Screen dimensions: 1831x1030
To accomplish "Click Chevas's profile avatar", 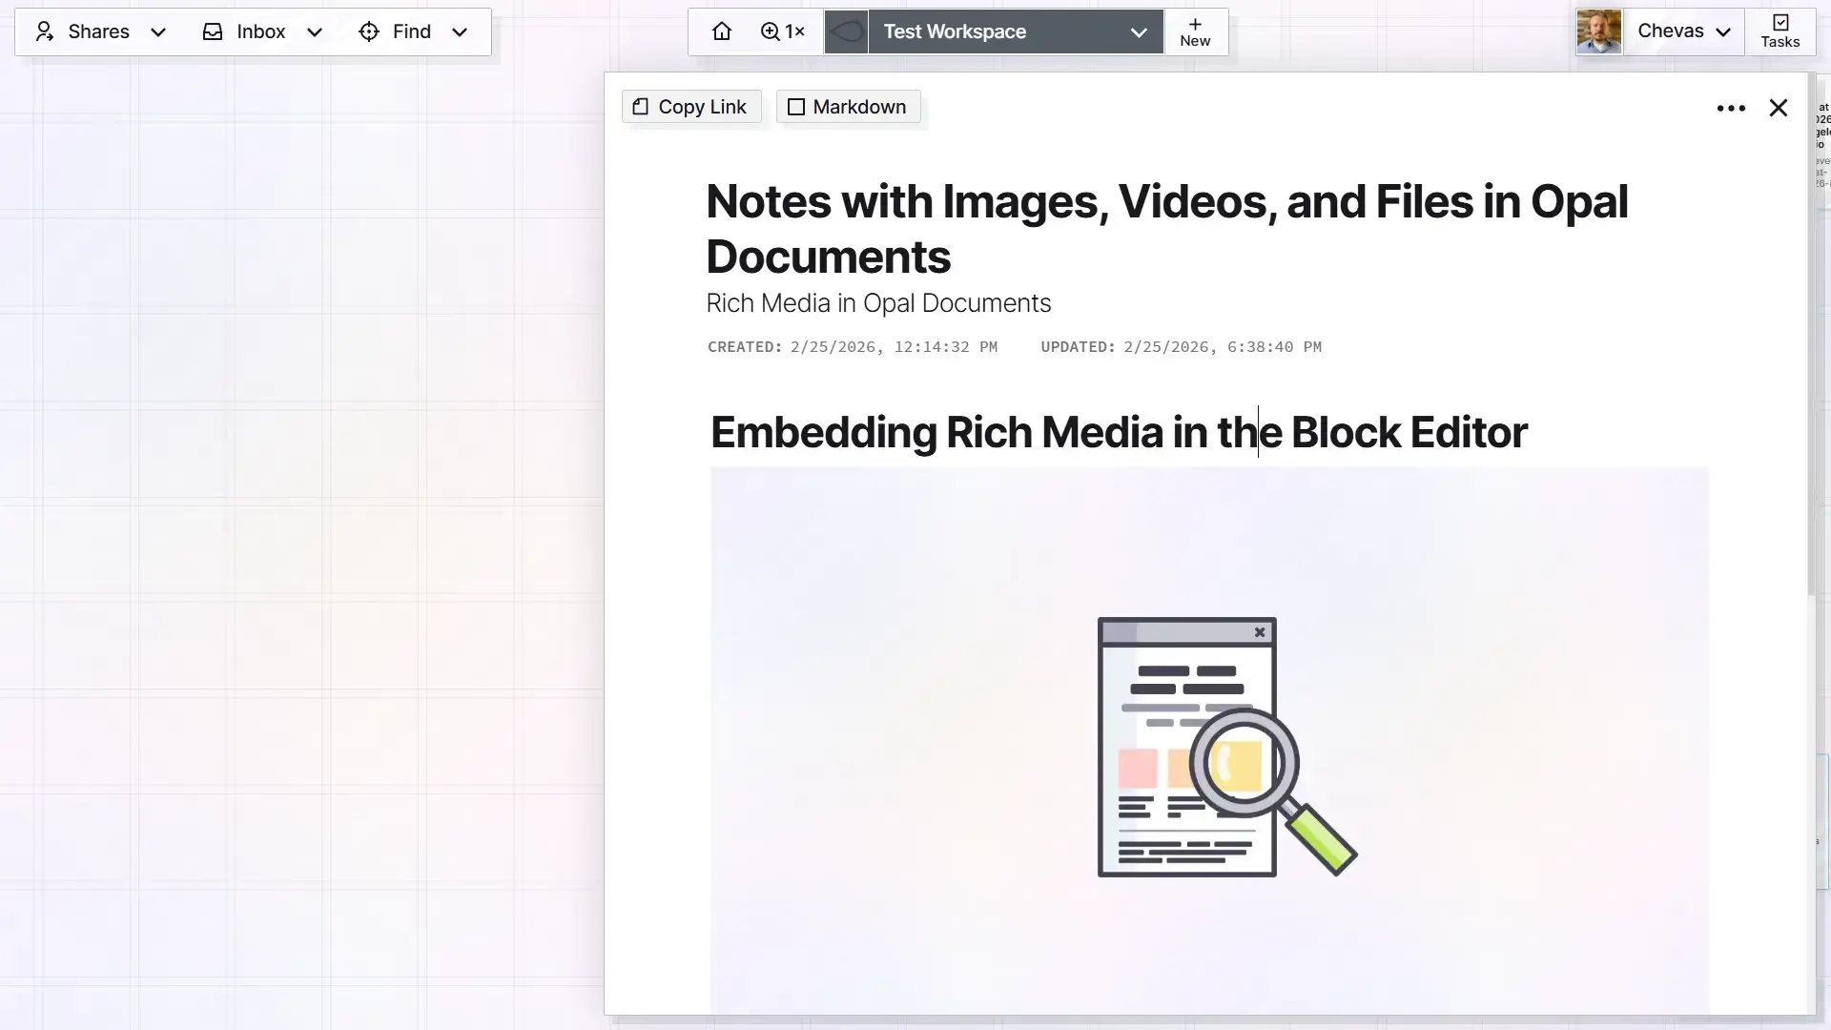I will pyautogui.click(x=1598, y=31).
